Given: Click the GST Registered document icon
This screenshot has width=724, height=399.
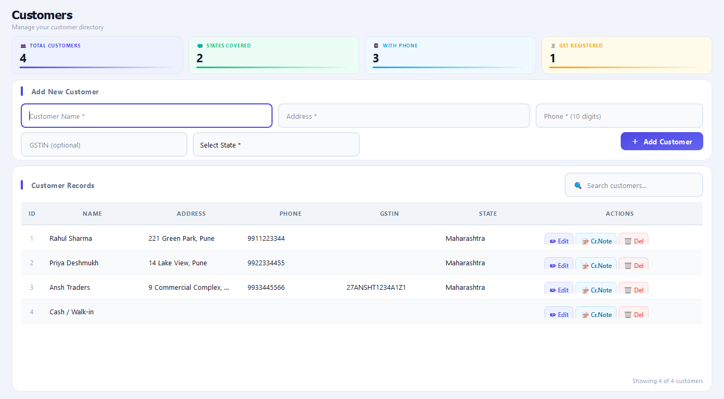Looking at the screenshot, I should [553, 46].
